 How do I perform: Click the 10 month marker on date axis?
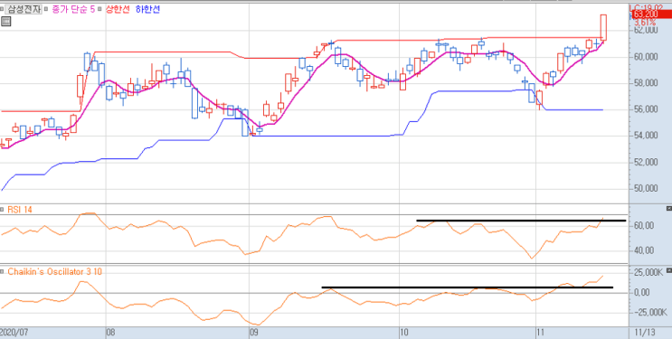(x=404, y=333)
